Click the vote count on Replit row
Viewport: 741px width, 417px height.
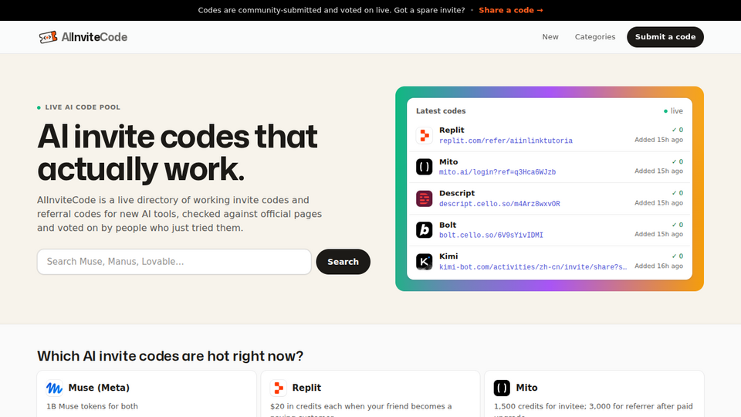click(677, 130)
